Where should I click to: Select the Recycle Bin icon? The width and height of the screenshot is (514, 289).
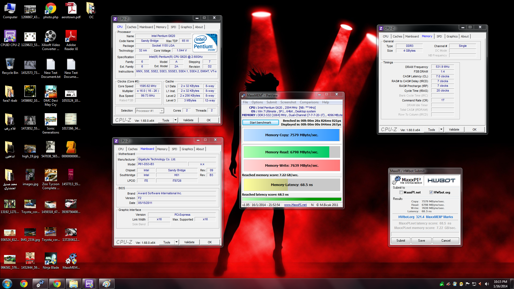click(10, 66)
